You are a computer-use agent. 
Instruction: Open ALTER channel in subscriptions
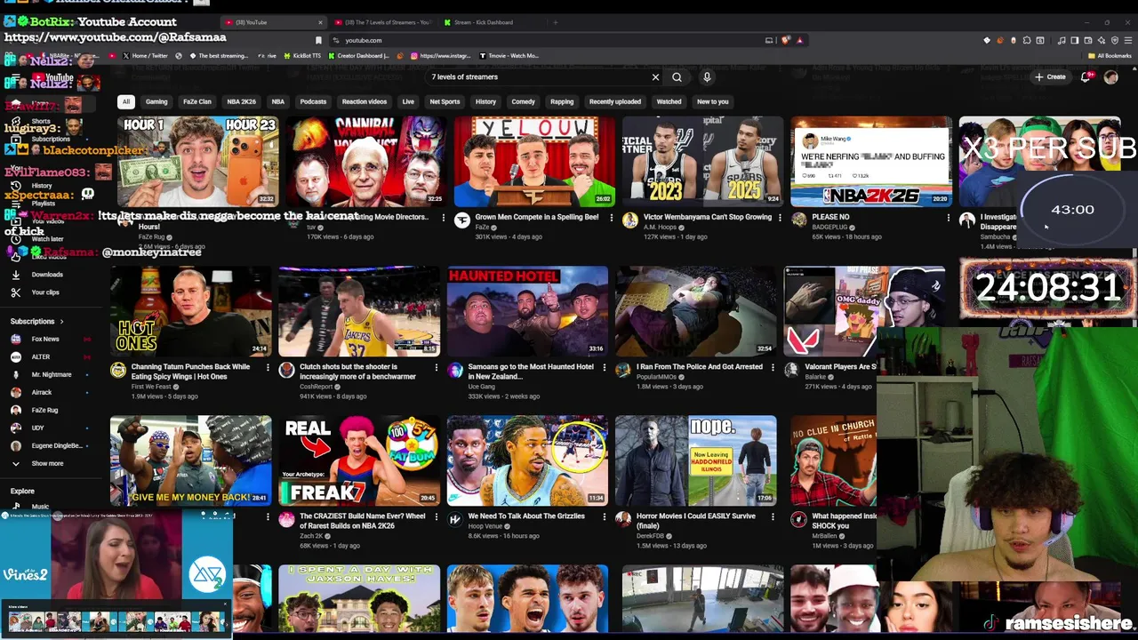tap(41, 356)
